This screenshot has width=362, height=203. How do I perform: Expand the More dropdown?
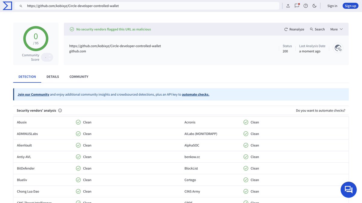point(337,29)
